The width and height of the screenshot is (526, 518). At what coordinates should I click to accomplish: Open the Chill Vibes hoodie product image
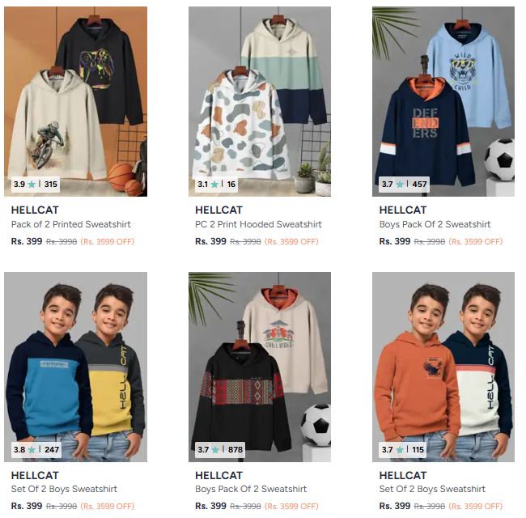(x=260, y=367)
